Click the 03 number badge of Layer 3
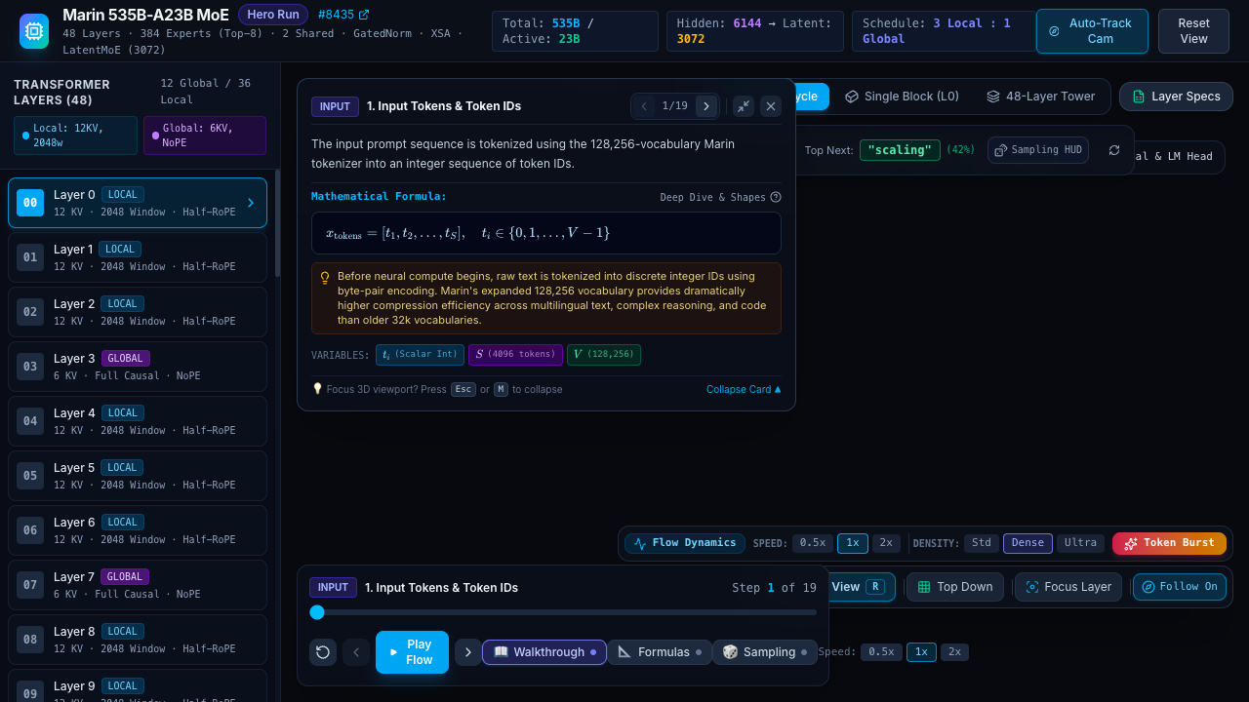The height and width of the screenshot is (702, 1249). coord(30,367)
